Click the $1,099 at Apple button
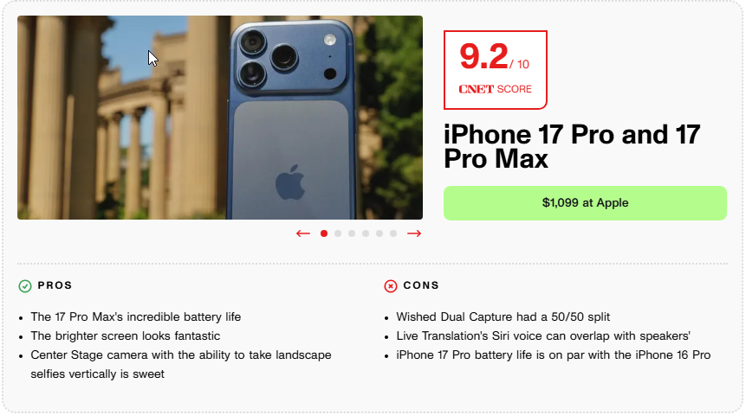The image size is (746, 415). coord(585,203)
